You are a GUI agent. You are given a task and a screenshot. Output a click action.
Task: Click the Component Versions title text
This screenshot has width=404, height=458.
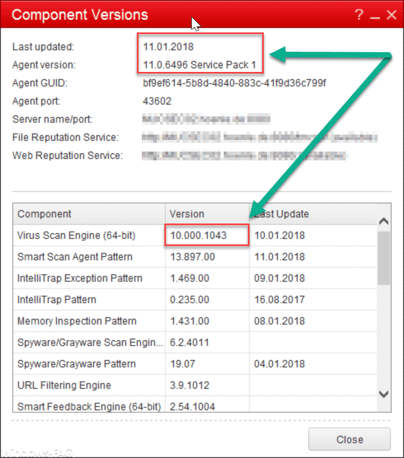pos(80,15)
